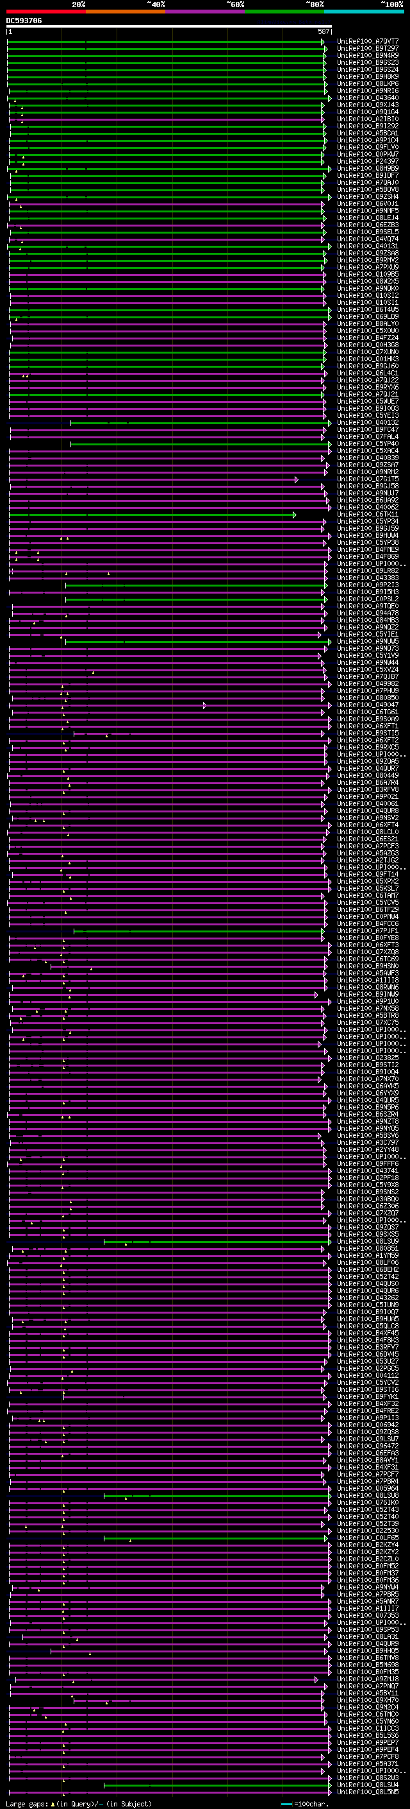Click the green alignment bar for UniRef100_A7QVT7
The image size is (410, 1809).
pyautogui.click(x=165, y=42)
